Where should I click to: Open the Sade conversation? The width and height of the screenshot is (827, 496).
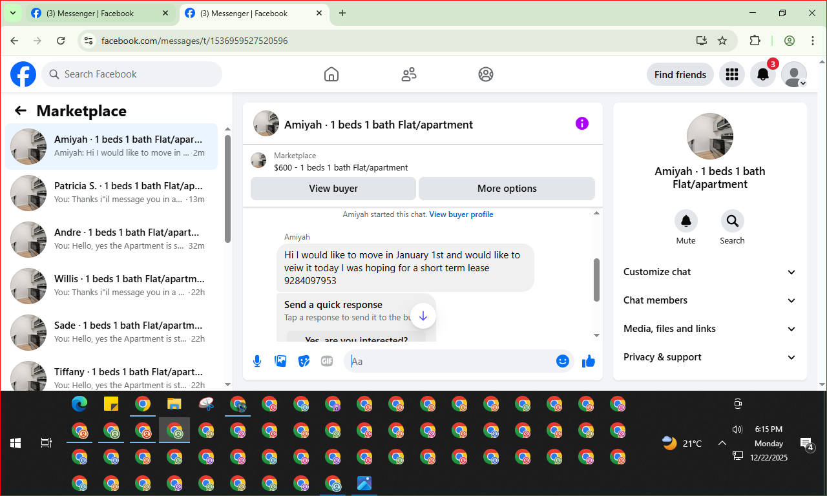coord(112,333)
